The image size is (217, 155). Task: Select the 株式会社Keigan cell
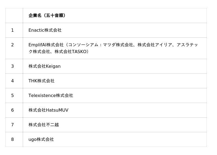[x=44, y=66]
